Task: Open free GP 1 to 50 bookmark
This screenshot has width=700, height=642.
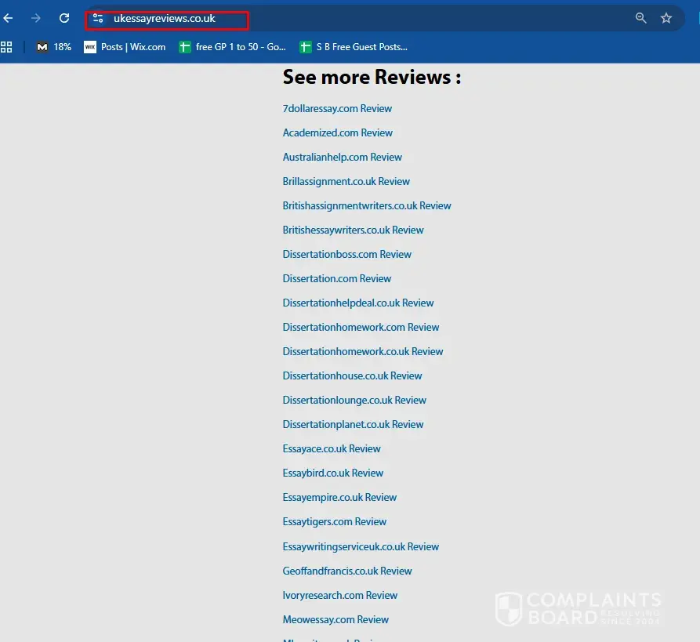Action: pyautogui.click(x=232, y=47)
